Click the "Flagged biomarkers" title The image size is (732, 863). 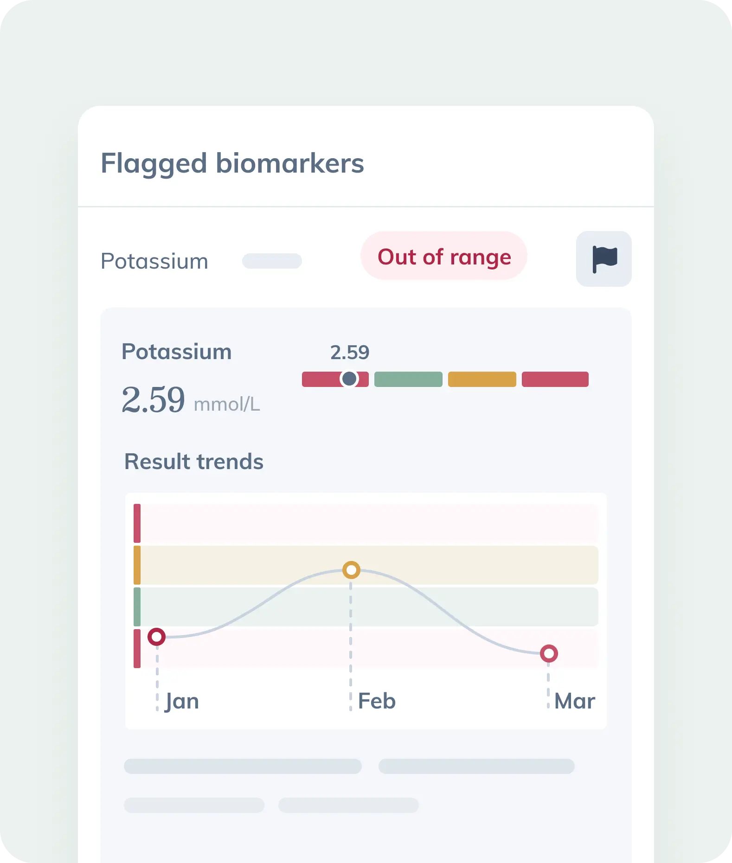pyautogui.click(x=232, y=163)
